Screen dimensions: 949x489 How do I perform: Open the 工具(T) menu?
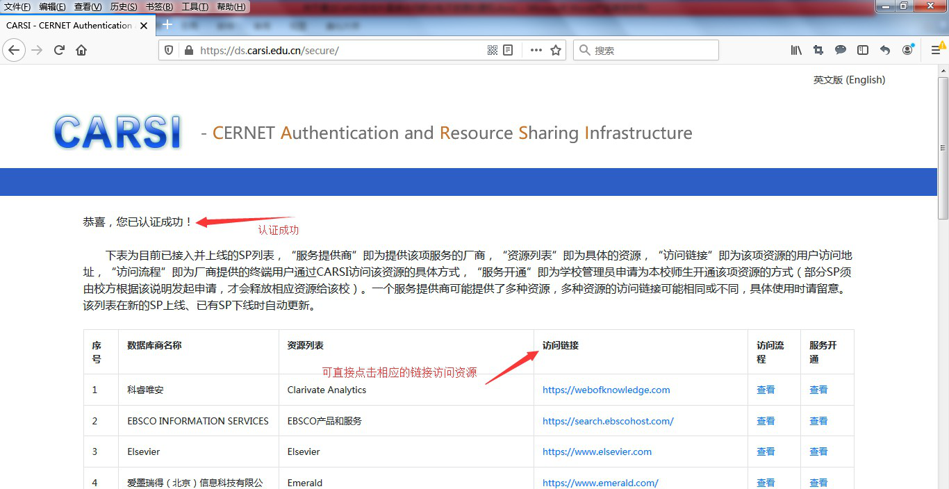pyautogui.click(x=195, y=7)
